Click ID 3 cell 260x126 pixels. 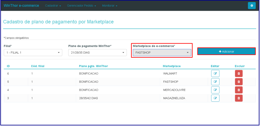pyautogui.click(x=8, y=98)
